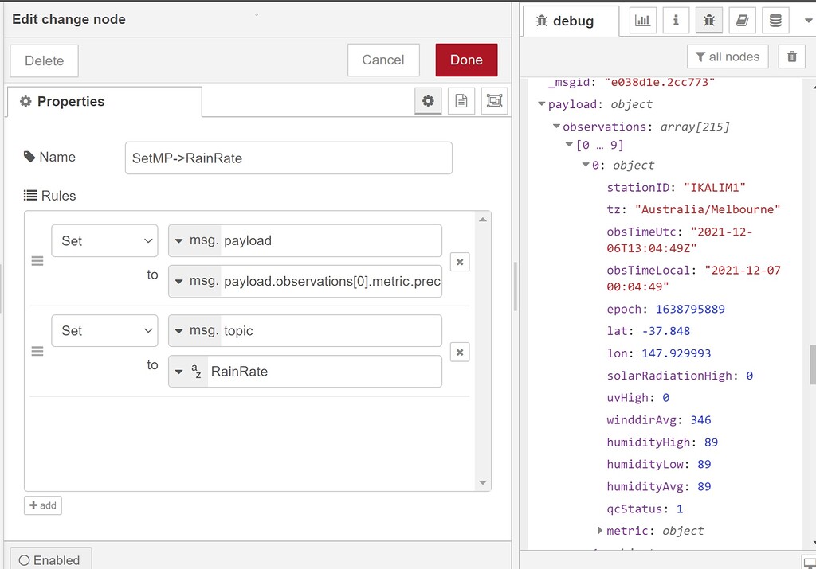Click Done to save the change node
The width and height of the screenshot is (816, 569).
click(465, 59)
